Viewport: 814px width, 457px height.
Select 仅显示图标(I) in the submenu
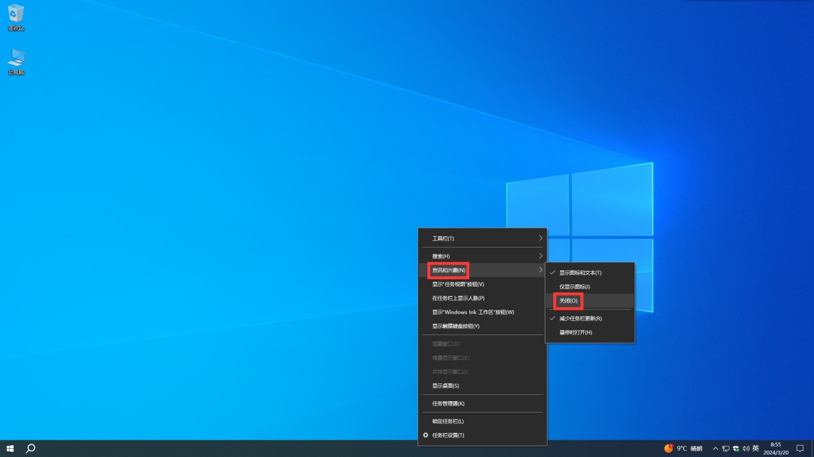coord(590,287)
